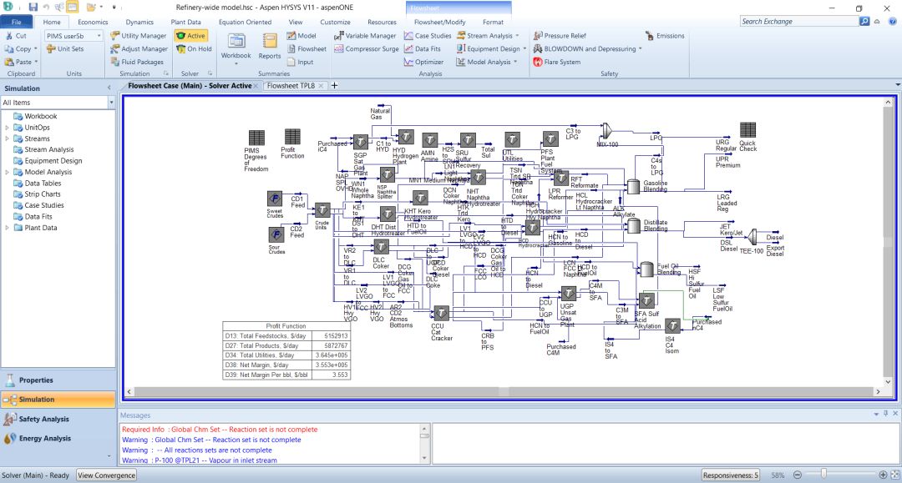
Task: Set solver to Active
Action: point(191,36)
